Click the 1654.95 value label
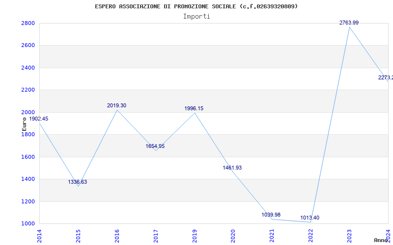The width and height of the screenshot is (393, 245). point(155,146)
